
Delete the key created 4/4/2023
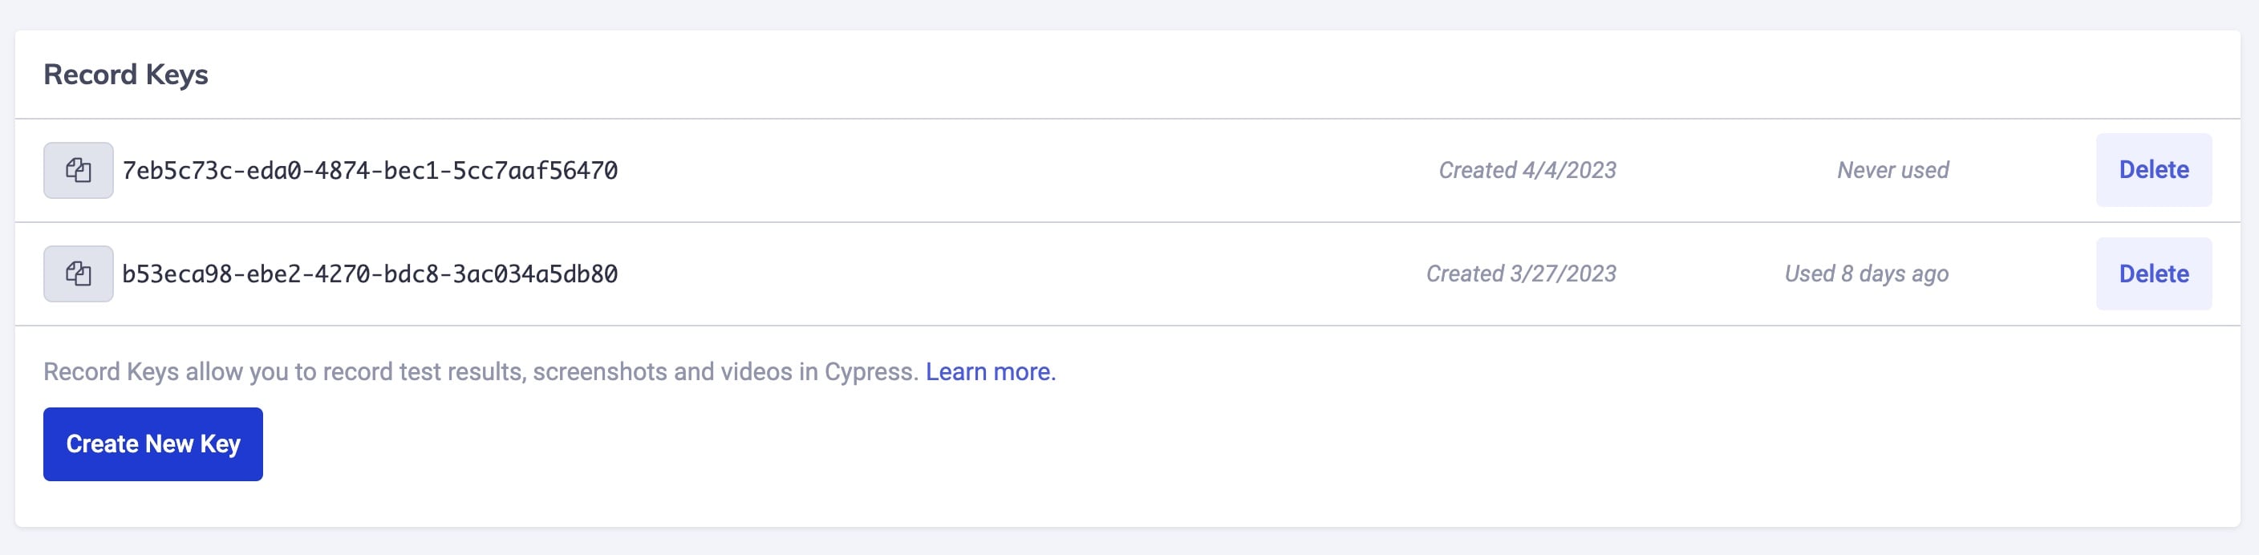tap(2153, 170)
